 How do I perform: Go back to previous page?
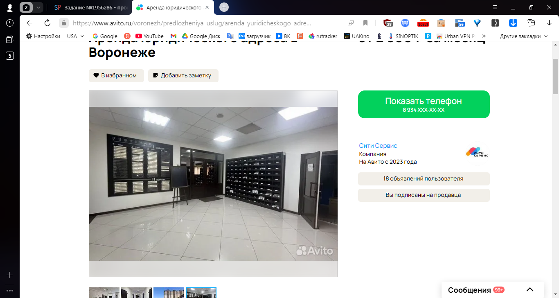point(29,23)
